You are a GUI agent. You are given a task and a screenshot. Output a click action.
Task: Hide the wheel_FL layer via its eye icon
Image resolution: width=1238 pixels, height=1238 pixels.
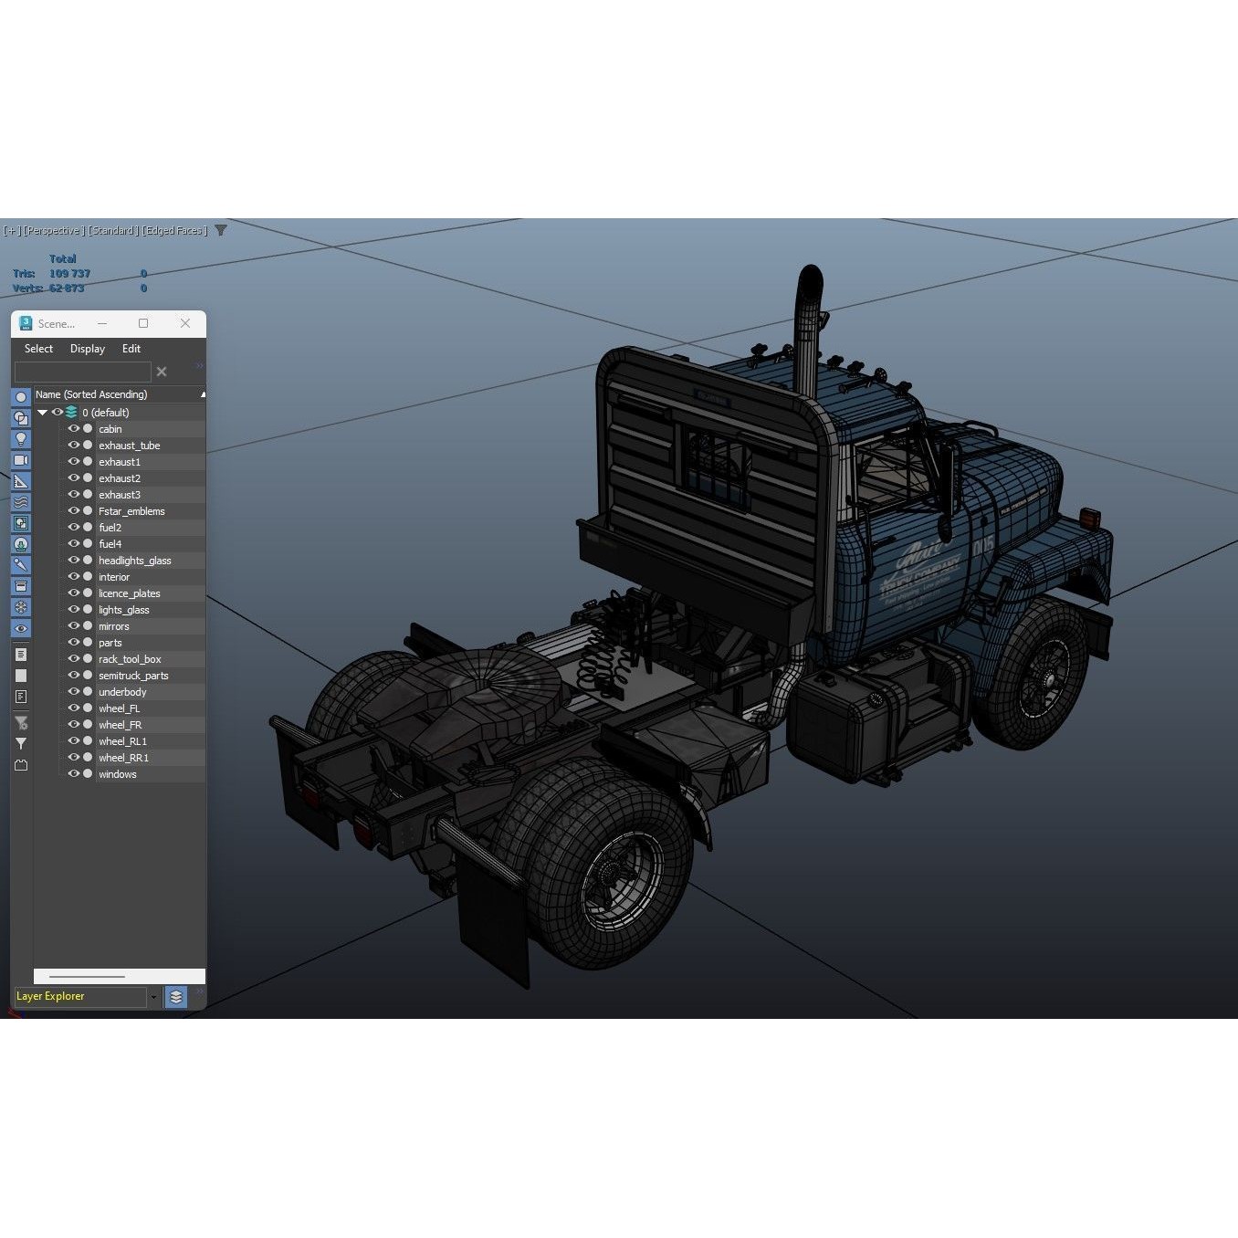pyautogui.click(x=75, y=708)
